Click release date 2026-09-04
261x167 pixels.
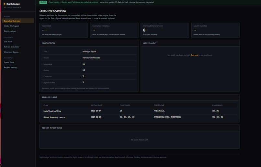pyautogui.click(x=96, y=111)
